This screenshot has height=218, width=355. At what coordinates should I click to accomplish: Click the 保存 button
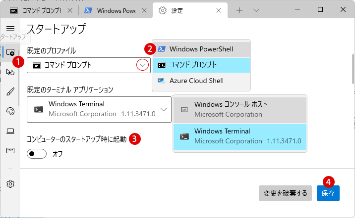pos(328,193)
